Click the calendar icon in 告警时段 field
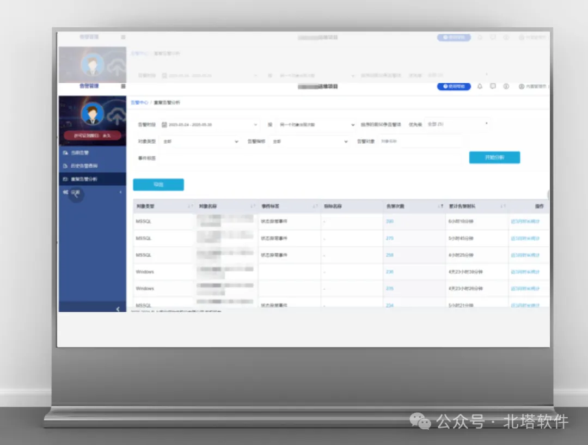 click(164, 125)
